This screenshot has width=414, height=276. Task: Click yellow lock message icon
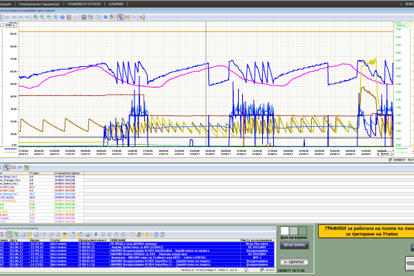(x=147, y=235)
